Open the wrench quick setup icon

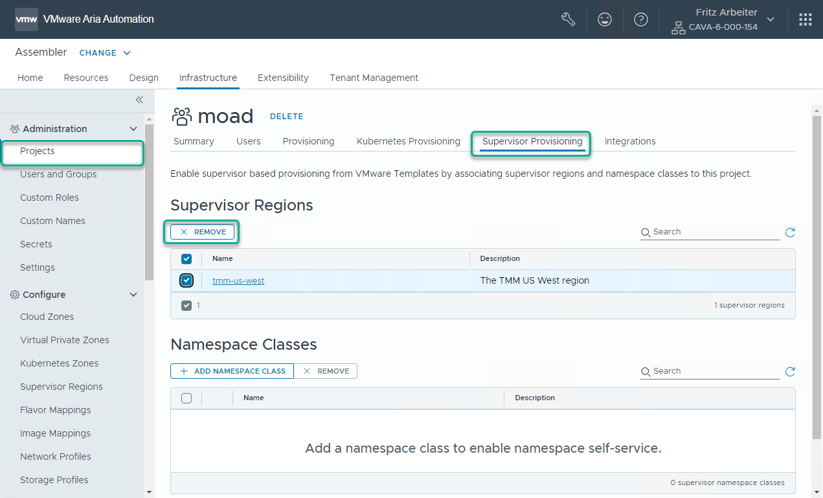(568, 19)
